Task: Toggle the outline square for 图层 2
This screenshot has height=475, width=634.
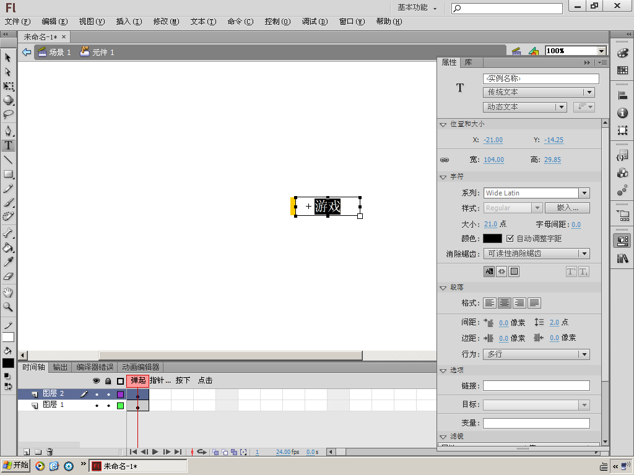Action: coord(120,394)
